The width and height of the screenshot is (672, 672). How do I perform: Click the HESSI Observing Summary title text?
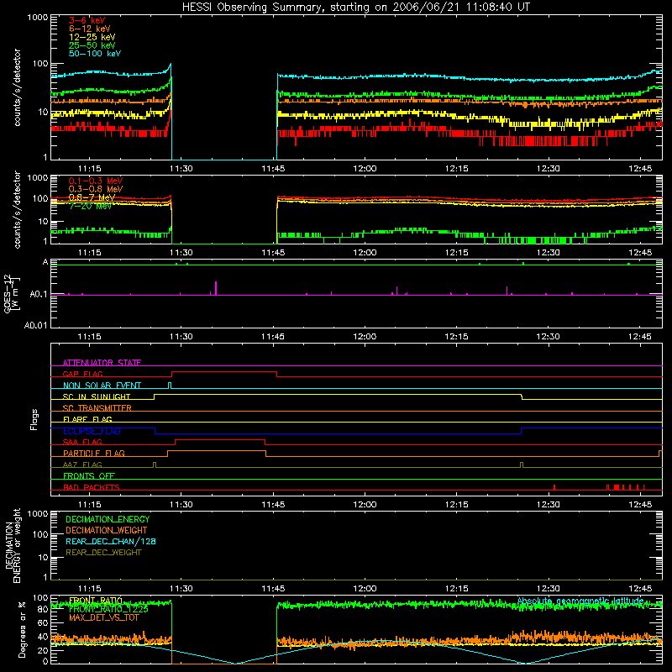pos(355,8)
